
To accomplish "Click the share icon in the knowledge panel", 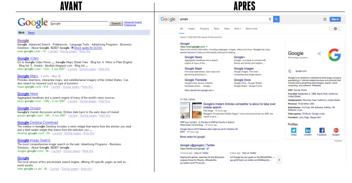I will pos(319,54).
